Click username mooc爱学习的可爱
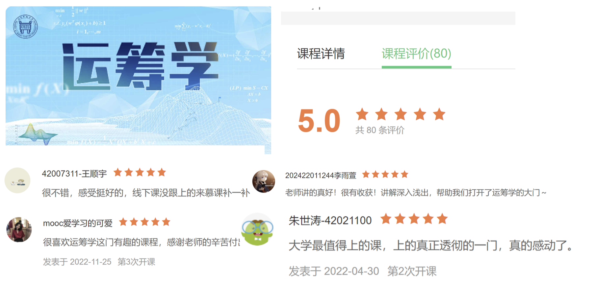 pyautogui.click(x=78, y=223)
